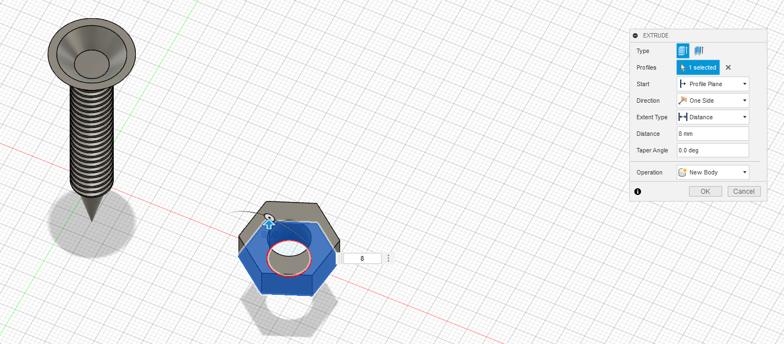Click the Cancel button

(x=744, y=192)
